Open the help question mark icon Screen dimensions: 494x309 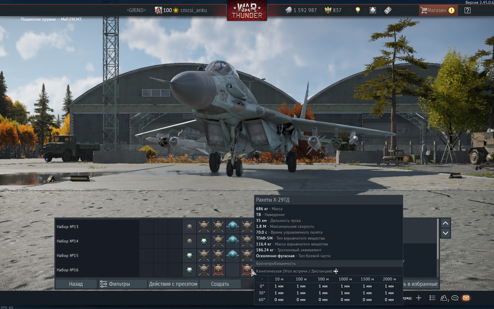pyautogui.click(x=467, y=10)
